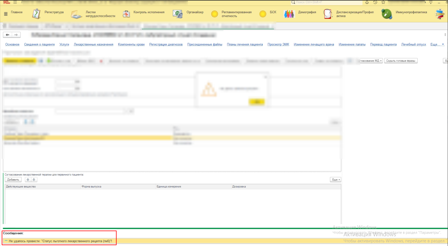Open the Органайзер section icon

[177, 14]
